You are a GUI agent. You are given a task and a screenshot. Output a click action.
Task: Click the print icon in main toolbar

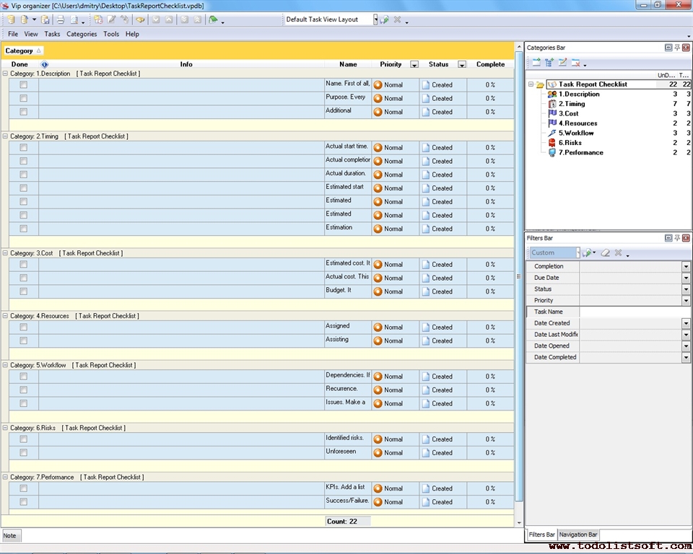click(x=61, y=19)
